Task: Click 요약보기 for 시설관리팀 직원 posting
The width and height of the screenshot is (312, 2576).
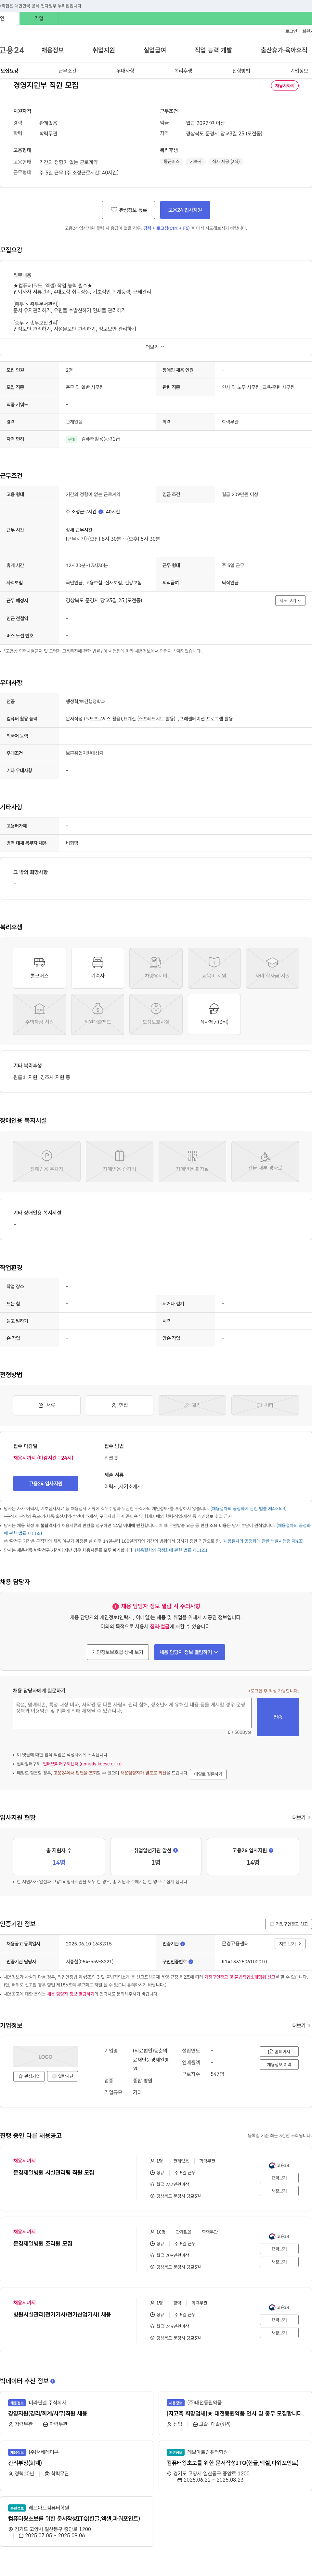Action: coord(279,2178)
